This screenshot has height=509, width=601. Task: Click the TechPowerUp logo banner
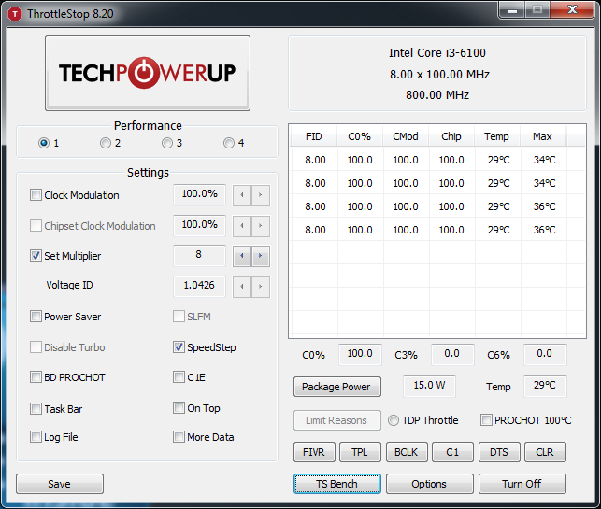(x=148, y=73)
